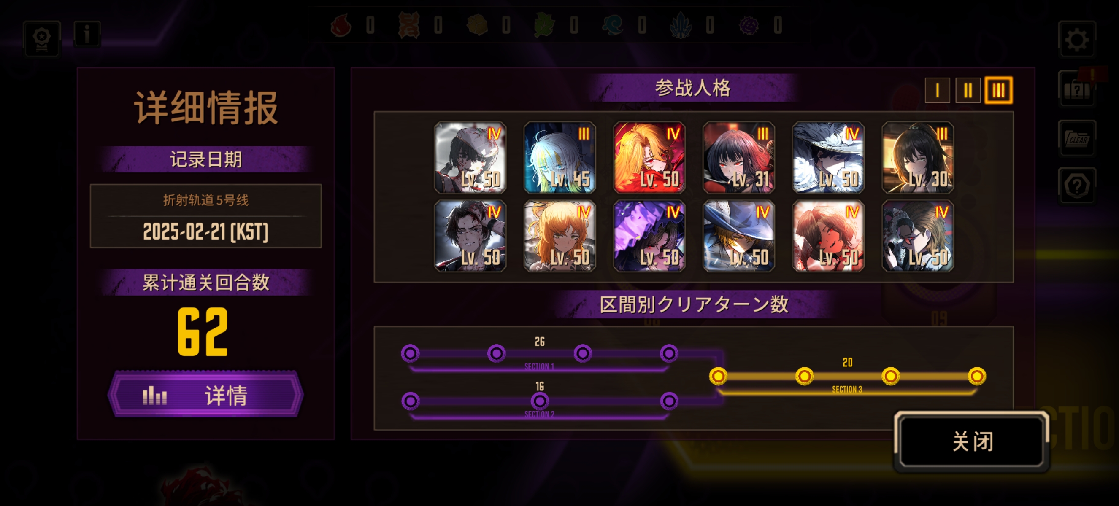The height and width of the screenshot is (506, 1119).
Task: Select the highlighted team tab III
Action: tap(998, 90)
